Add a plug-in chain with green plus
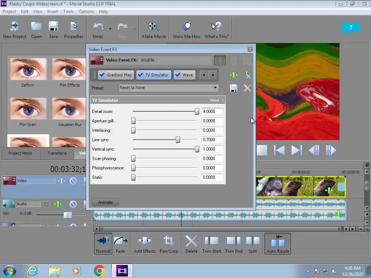This screenshot has height=278, width=371. [x=234, y=75]
